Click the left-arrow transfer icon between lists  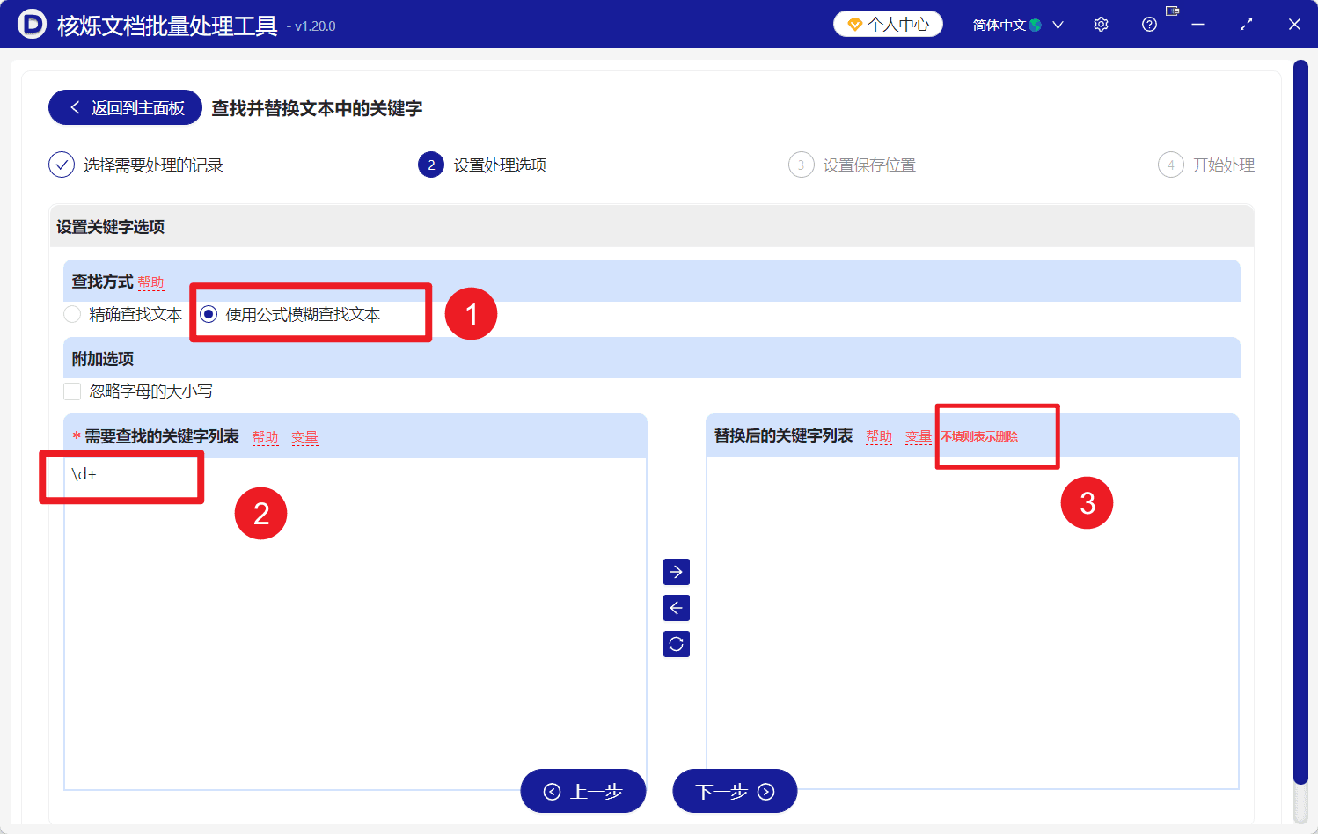click(x=676, y=607)
